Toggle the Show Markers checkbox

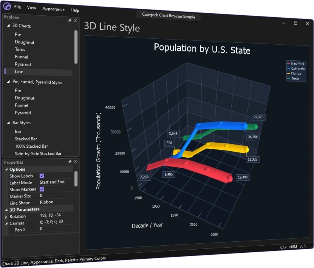42,189
